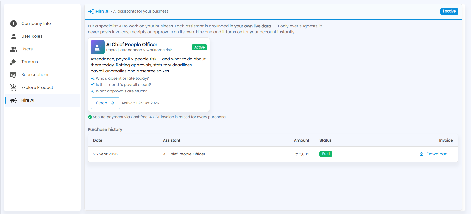
Task: Click the ₹ 5,899 amount cell
Action: (x=302, y=154)
